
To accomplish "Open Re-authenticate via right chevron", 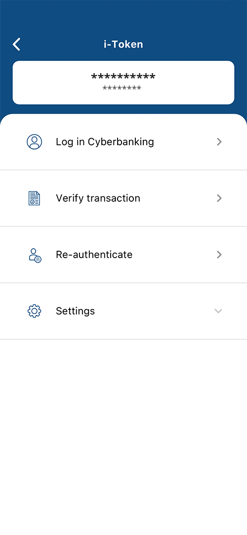I will pos(219,255).
